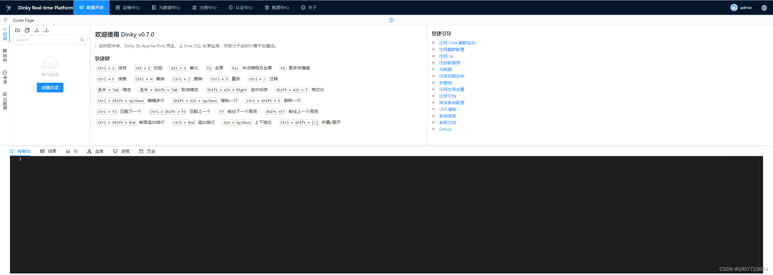
Task: Click the admin user avatar
Action: coord(734,8)
